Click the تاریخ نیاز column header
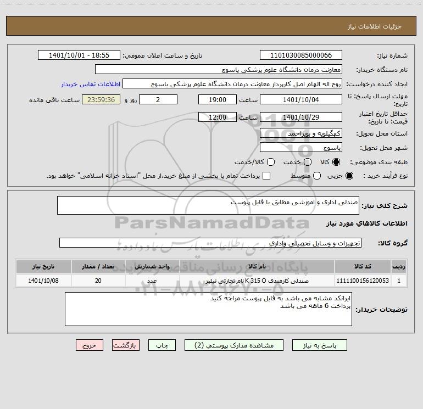The image size is (423, 409). (x=43, y=266)
